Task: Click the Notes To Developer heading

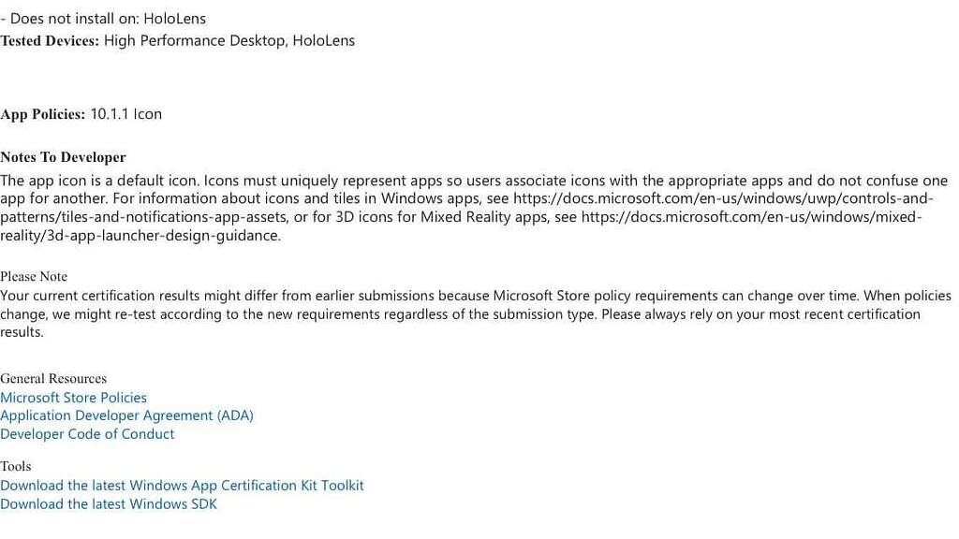Action: pos(63,157)
